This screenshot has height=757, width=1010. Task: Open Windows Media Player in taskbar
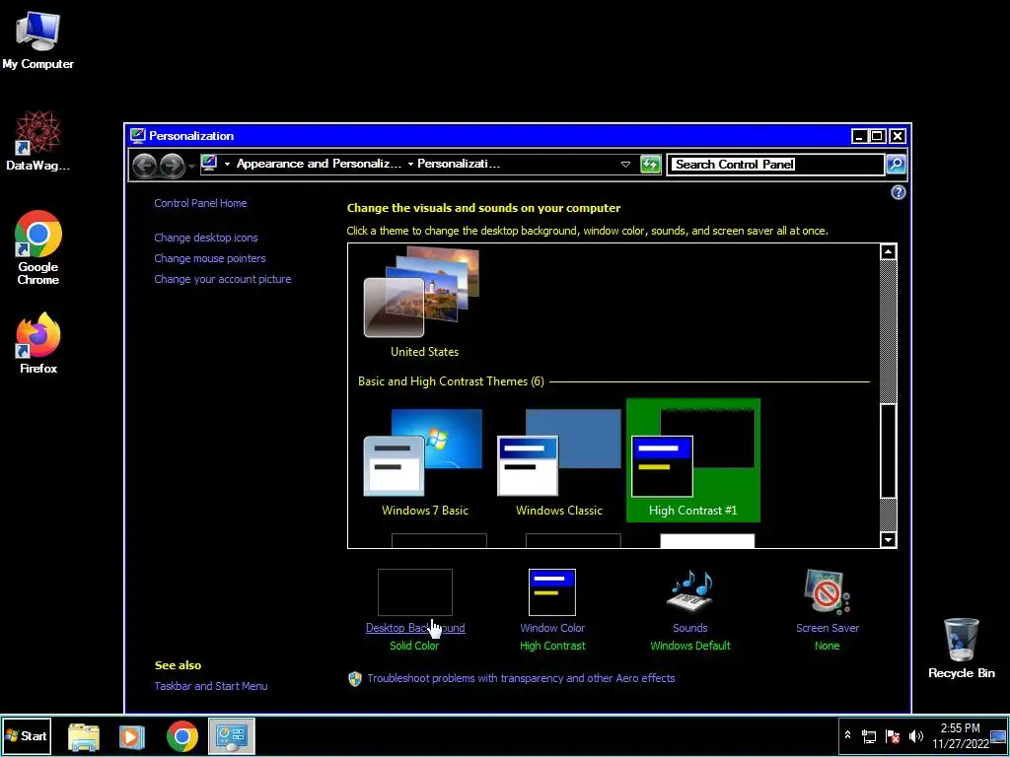pyautogui.click(x=132, y=736)
